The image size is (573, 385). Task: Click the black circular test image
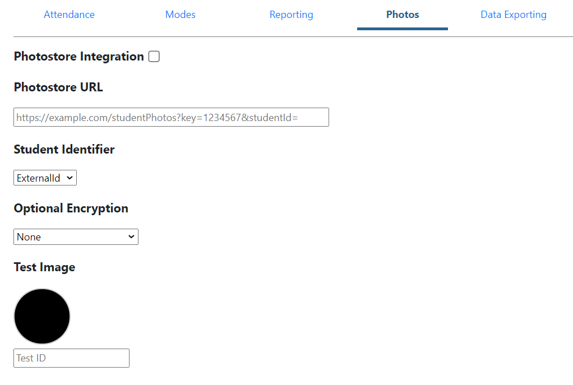(42, 317)
